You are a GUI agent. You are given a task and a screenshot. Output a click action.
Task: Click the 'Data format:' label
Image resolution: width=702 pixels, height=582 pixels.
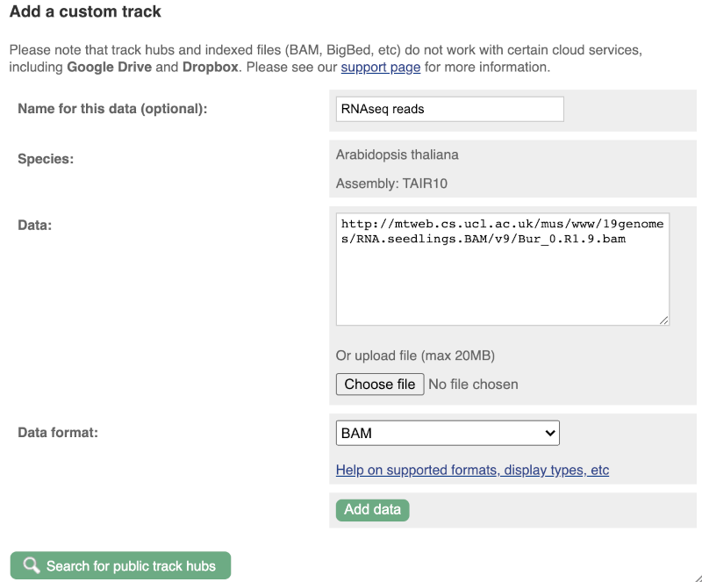58,433
